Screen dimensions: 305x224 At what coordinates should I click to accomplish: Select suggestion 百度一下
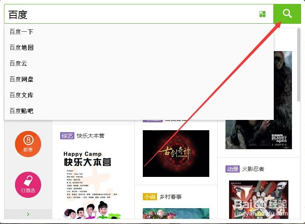click(139, 32)
